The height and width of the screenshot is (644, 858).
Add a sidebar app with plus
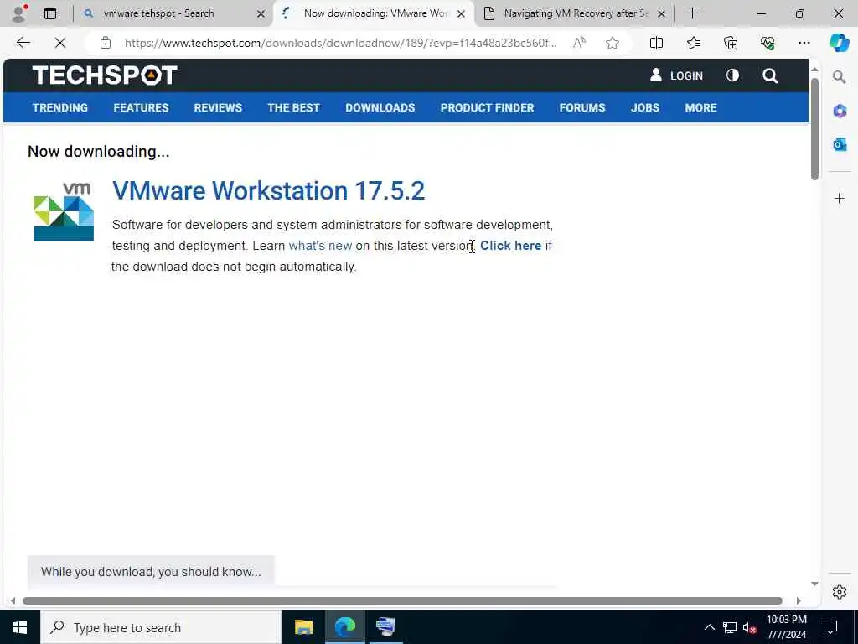[x=840, y=198]
